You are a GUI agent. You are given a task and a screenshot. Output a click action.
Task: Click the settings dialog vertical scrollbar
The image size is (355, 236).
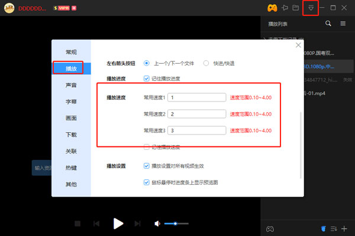tap(301, 145)
